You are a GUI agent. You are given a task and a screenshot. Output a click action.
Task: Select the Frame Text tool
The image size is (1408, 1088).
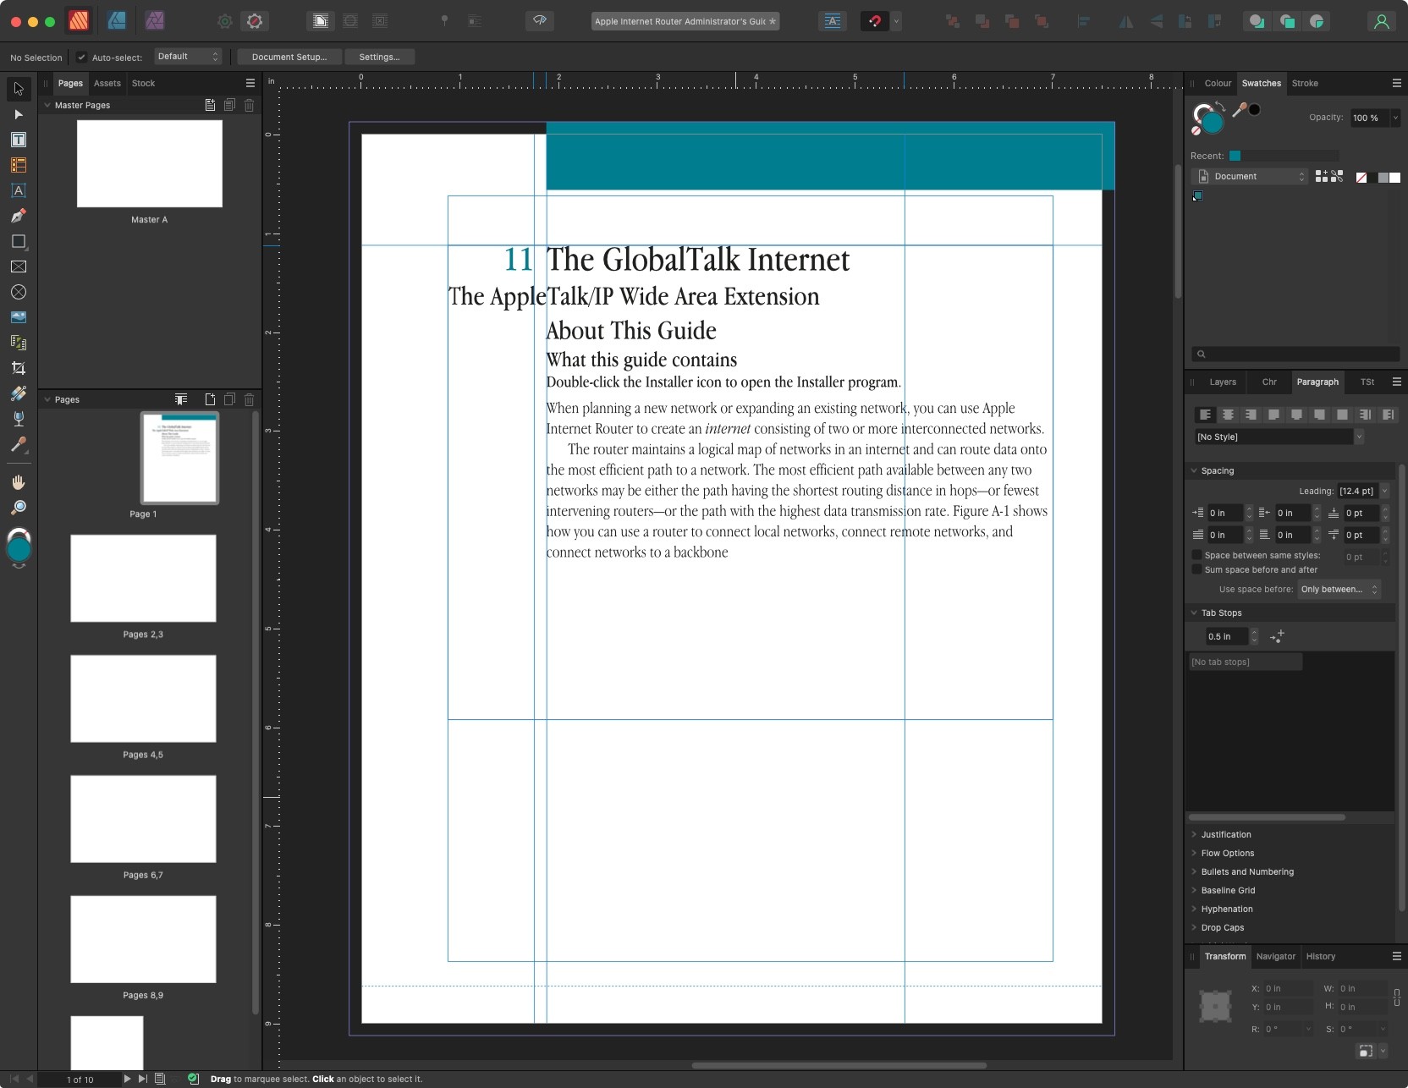coord(19,140)
